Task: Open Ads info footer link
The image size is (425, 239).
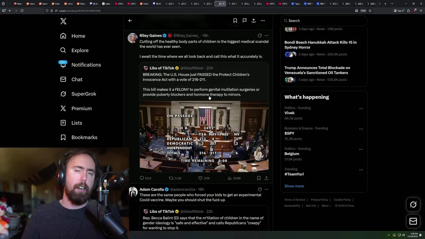Action: [x=311, y=206]
